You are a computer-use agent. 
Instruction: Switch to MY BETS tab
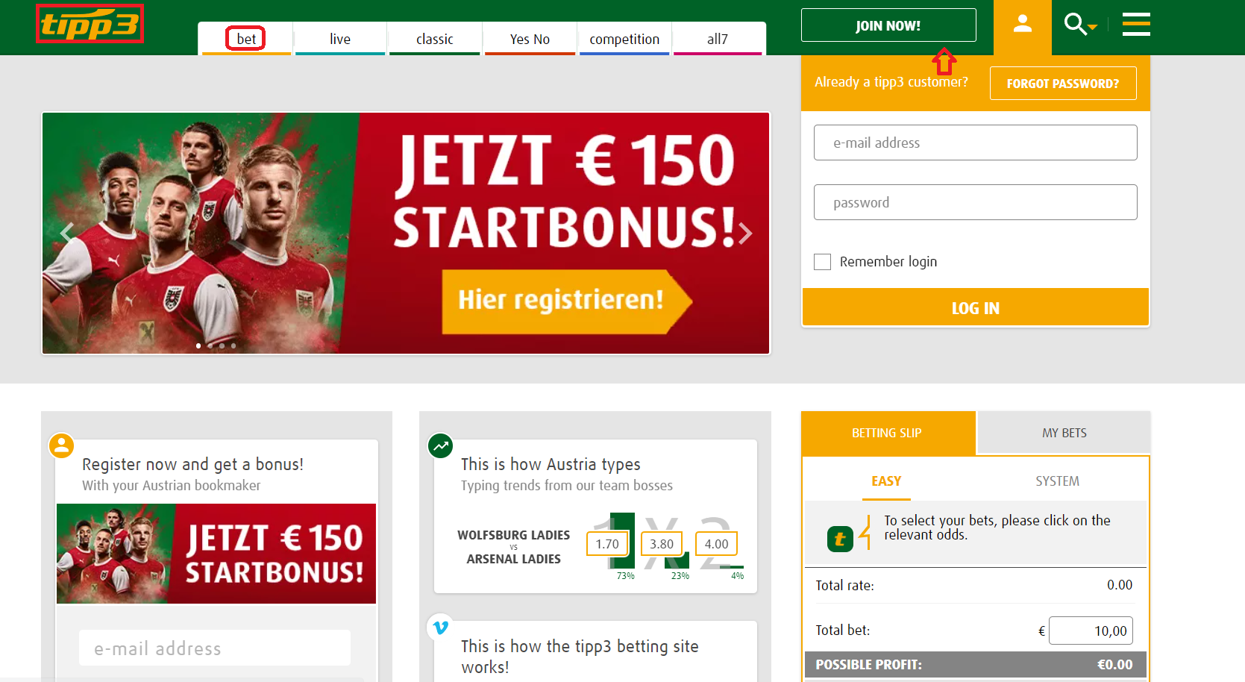click(x=1064, y=433)
